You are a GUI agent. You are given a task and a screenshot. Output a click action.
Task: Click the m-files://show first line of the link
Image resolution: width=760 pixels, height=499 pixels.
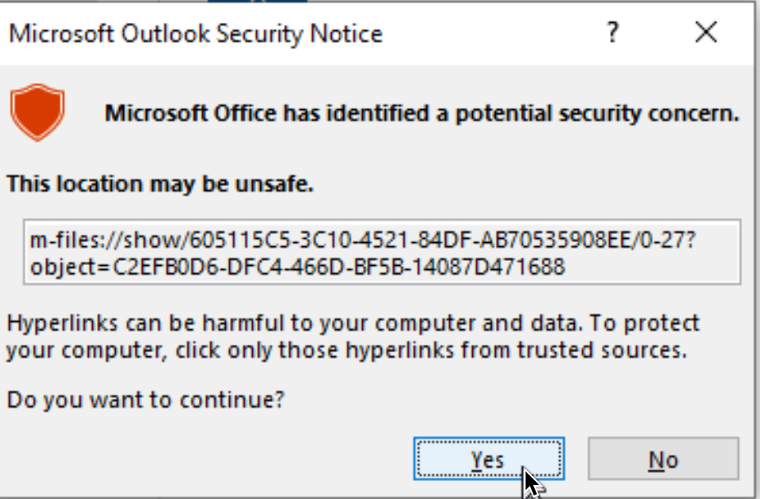click(x=363, y=240)
